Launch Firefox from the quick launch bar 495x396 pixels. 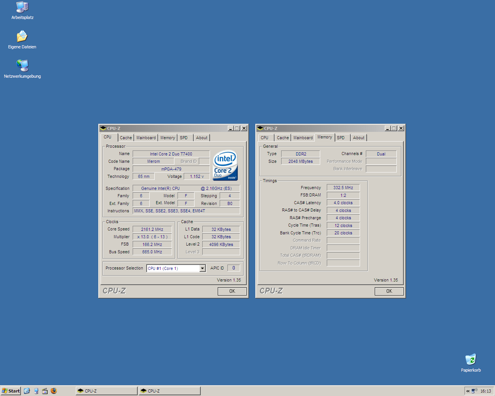coord(54,391)
